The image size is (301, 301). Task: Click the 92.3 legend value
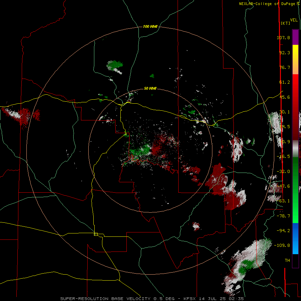(285, 53)
